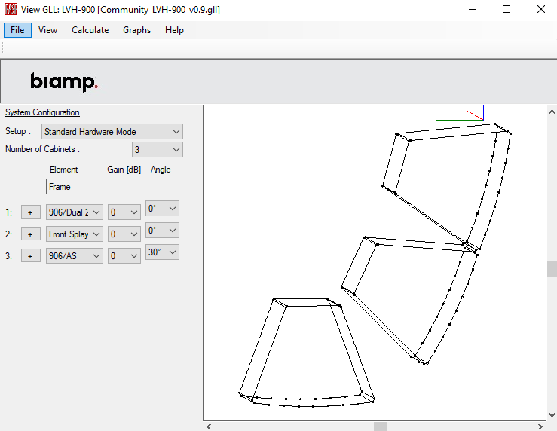Open the Graphs menu

tap(136, 30)
